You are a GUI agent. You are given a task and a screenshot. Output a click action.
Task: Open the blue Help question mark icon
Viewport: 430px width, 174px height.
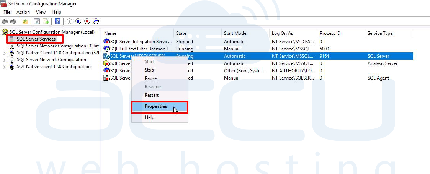click(57, 21)
